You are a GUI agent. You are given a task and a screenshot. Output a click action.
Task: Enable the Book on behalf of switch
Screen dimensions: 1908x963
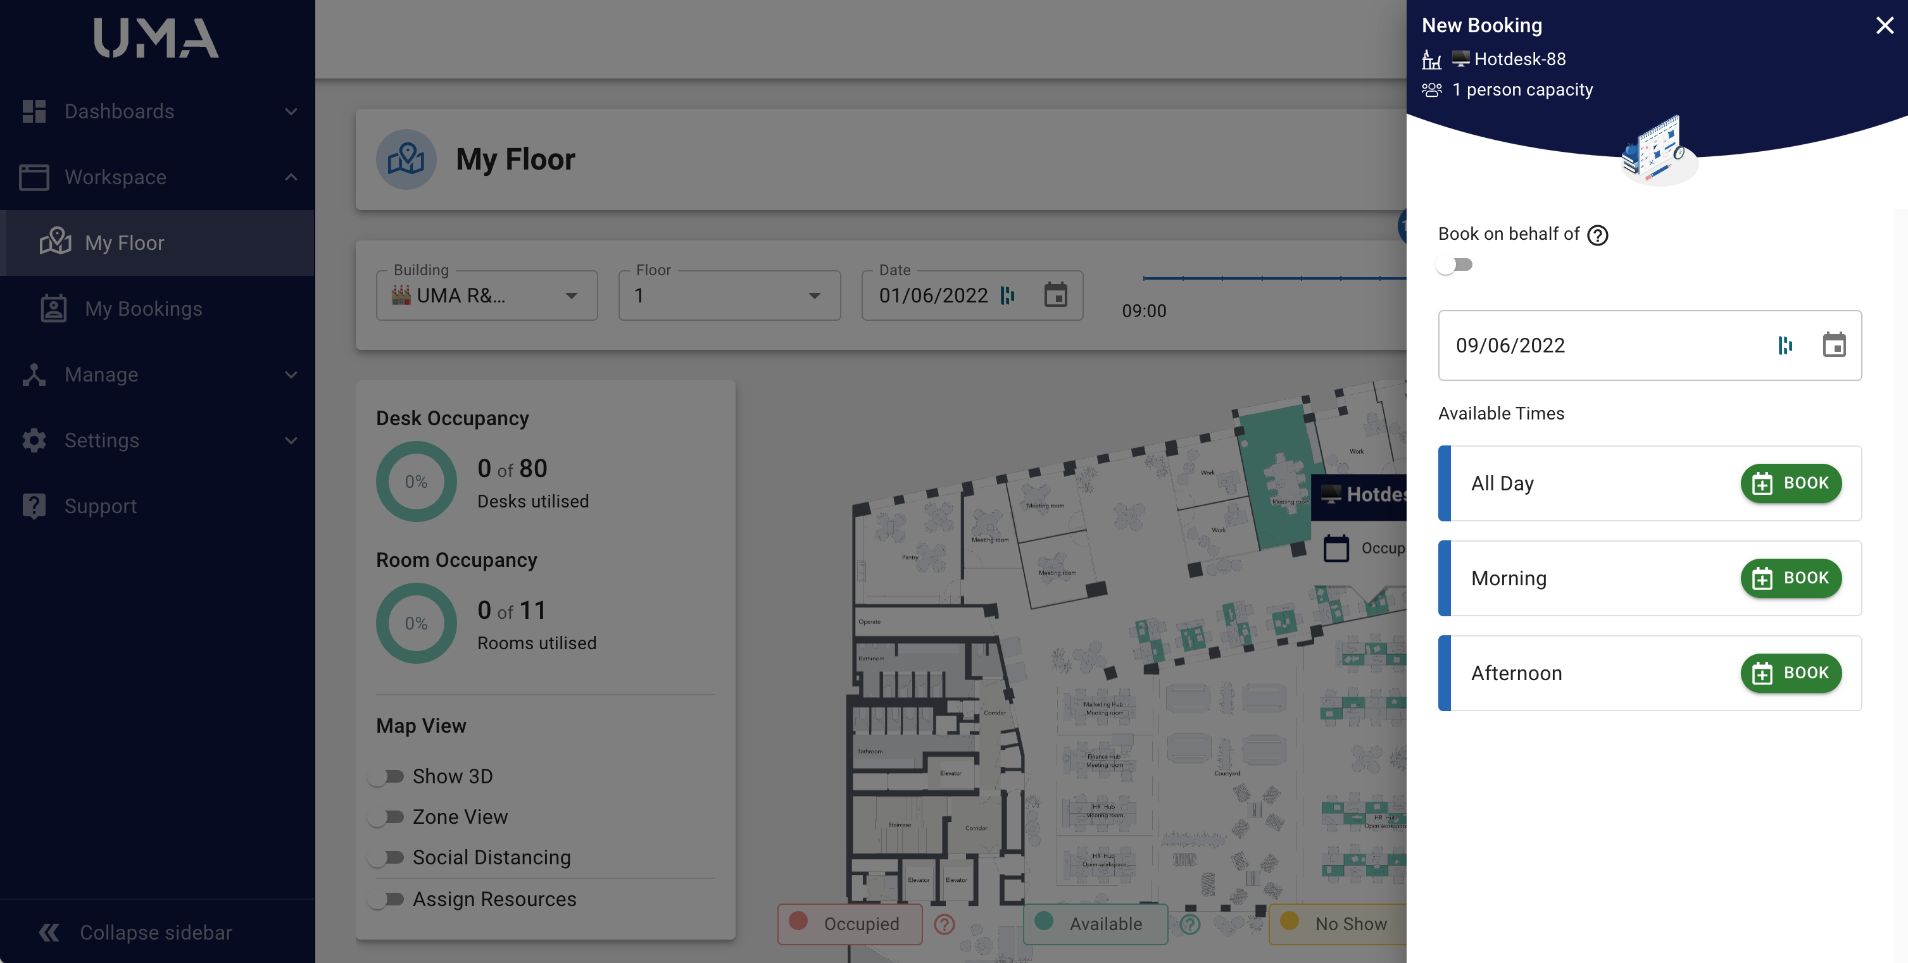(x=1453, y=265)
